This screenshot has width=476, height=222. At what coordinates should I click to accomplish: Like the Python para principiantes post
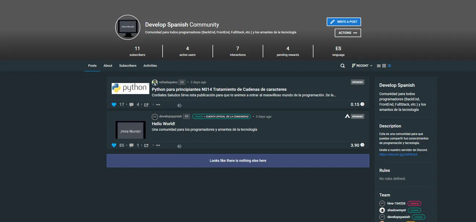[114, 104]
